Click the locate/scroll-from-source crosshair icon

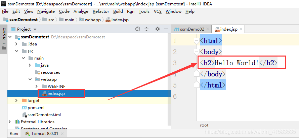click(x=138, y=29)
